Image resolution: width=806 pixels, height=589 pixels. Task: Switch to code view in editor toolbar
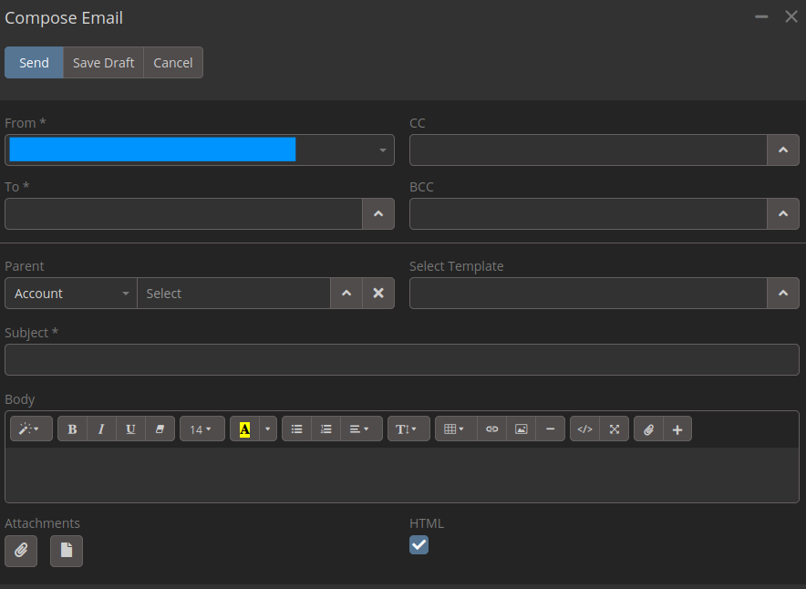coord(584,429)
